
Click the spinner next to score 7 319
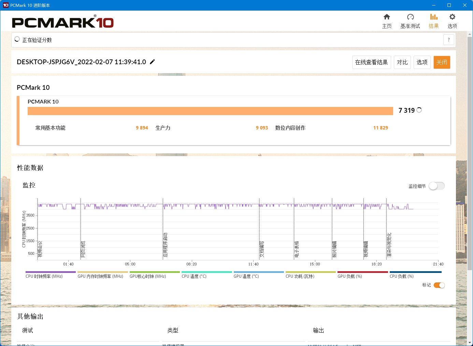point(419,110)
